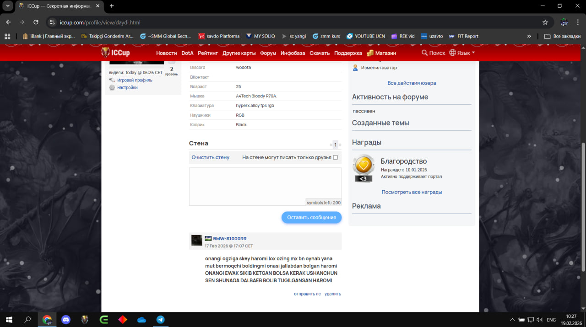Click the address bar URL
This screenshot has width=586, height=327.
(x=100, y=22)
